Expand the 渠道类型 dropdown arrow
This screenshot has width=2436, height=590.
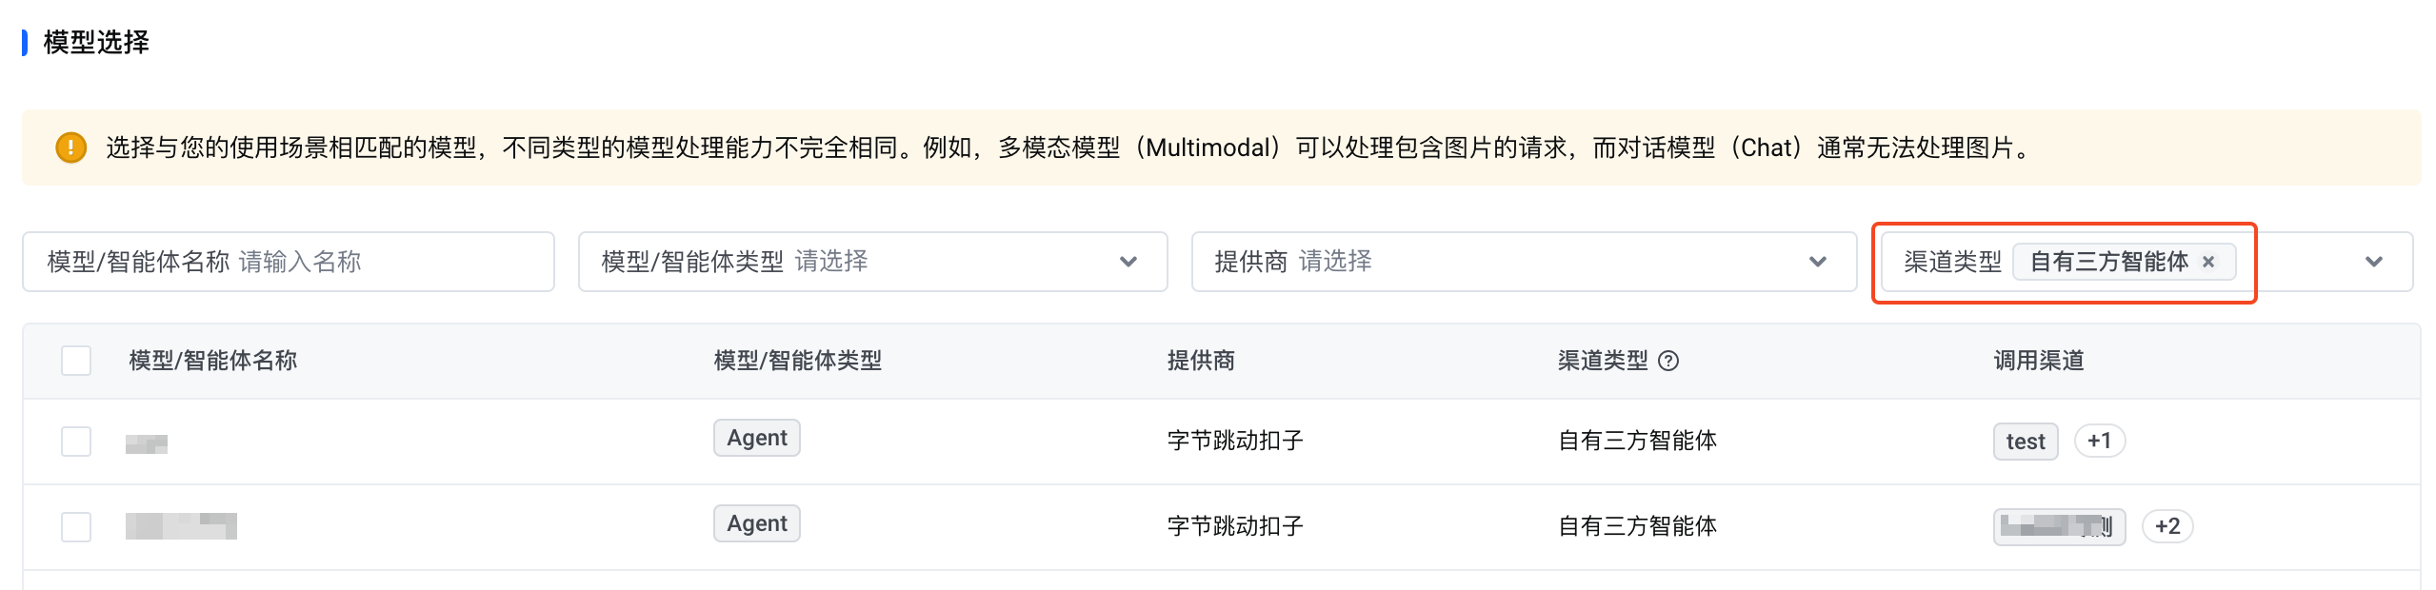[x=2373, y=262]
